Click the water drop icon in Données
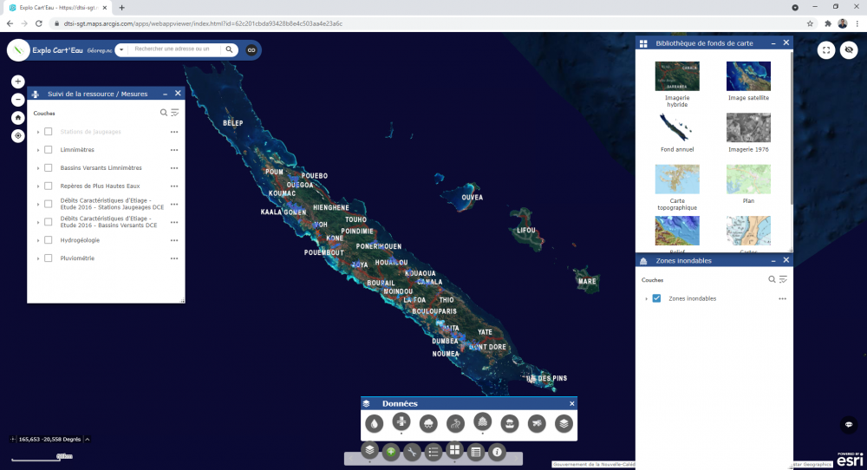 (375, 423)
